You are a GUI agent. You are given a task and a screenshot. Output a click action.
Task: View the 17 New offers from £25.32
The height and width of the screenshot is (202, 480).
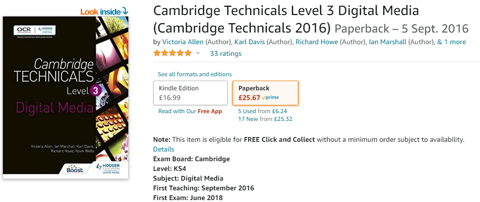[x=265, y=119]
